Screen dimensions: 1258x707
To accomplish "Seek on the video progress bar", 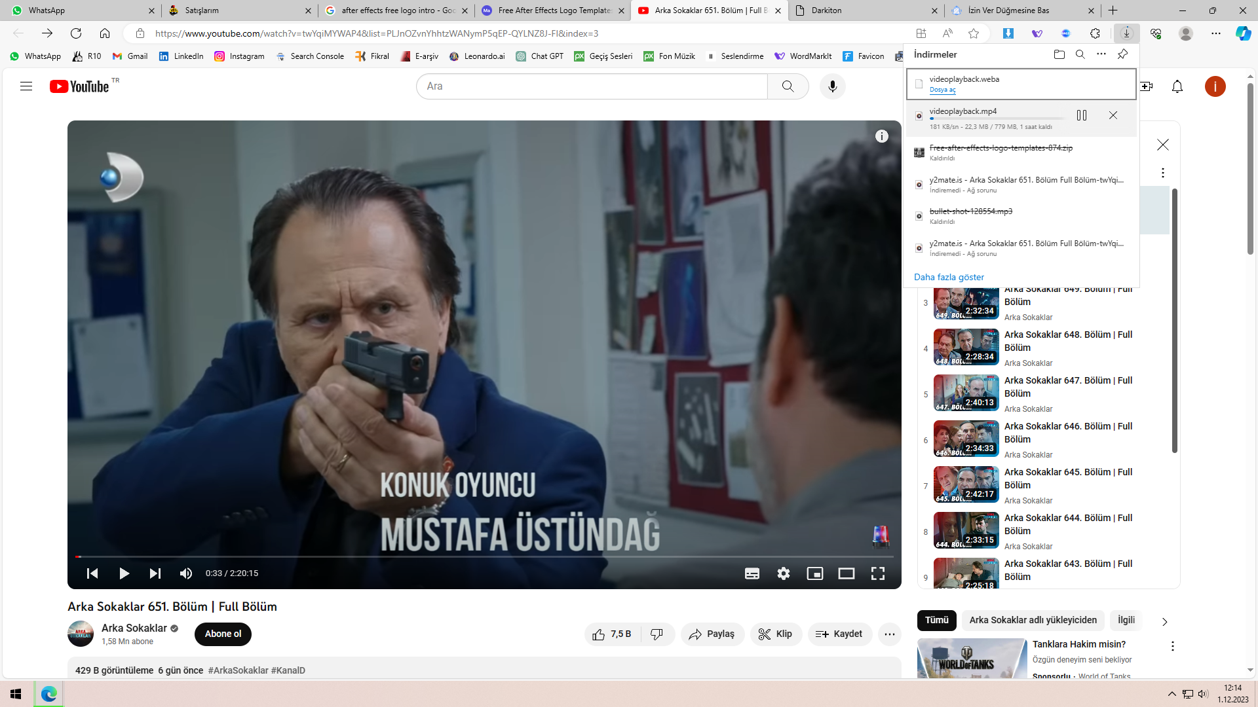I will [x=484, y=557].
